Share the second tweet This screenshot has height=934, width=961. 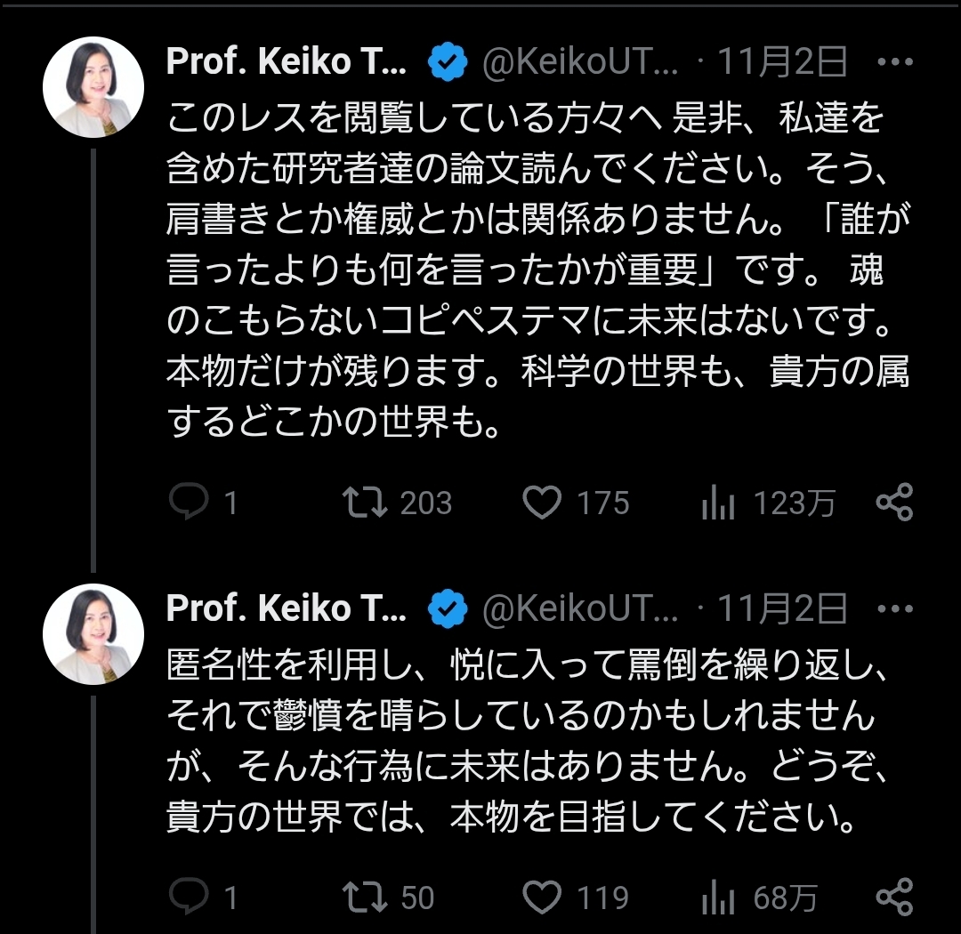[x=894, y=897]
